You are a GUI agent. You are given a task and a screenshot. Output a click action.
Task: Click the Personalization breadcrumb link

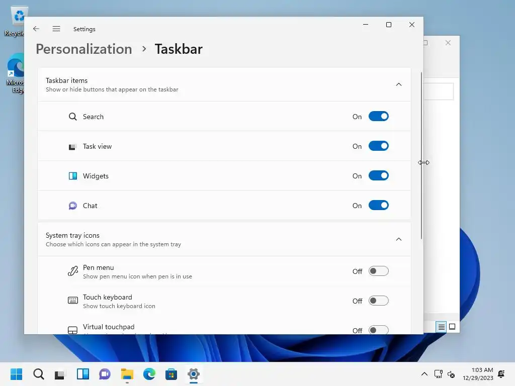click(x=84, y=49)
